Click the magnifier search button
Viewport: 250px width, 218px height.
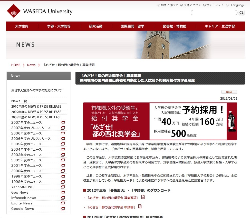(242, 13)
